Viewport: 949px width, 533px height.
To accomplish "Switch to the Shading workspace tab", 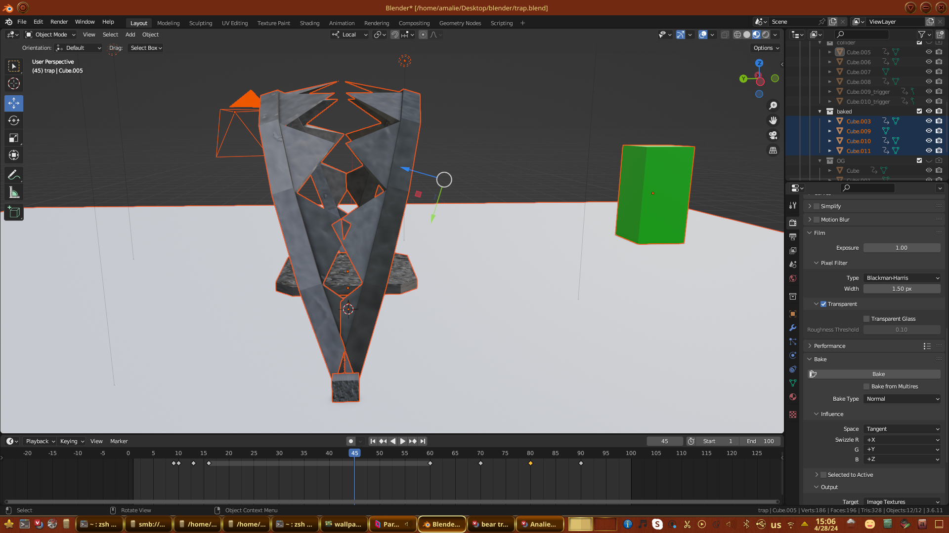I will [309, 23].
